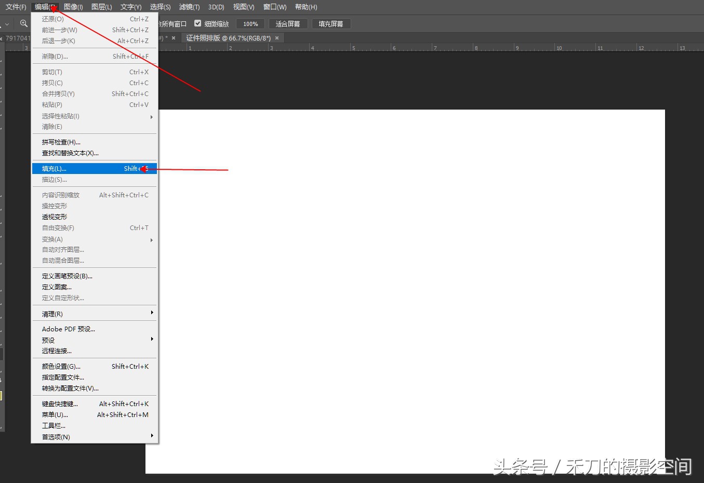
Task: Choose 定义自定形状... menu entry
Action: [95, 298]
